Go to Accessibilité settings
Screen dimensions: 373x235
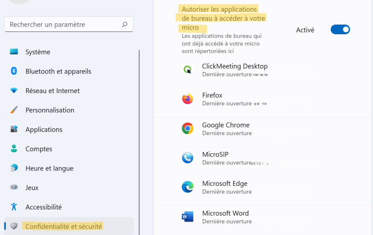pos(69,207)
